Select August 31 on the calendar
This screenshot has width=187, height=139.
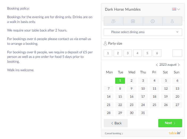(143, 113)
